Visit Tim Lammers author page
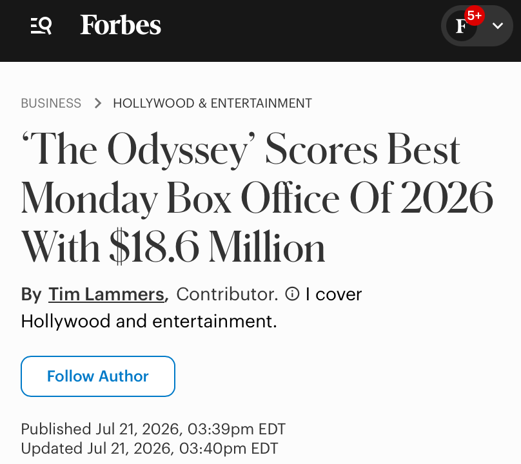Viewport: 521px width, 464px height. pos(106,295)
